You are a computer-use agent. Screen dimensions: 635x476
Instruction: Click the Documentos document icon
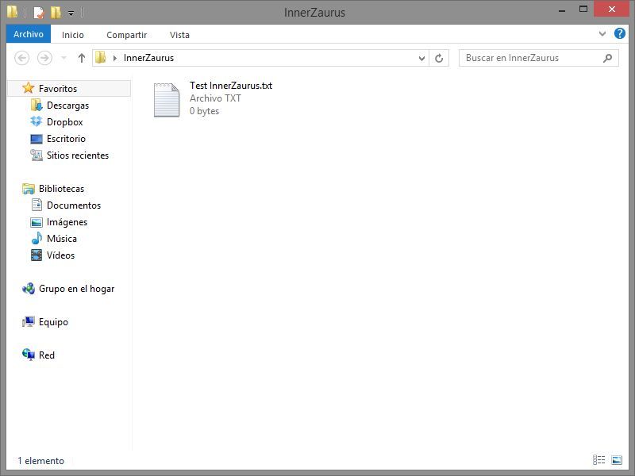pyautogui.click(x=37, y=205)
